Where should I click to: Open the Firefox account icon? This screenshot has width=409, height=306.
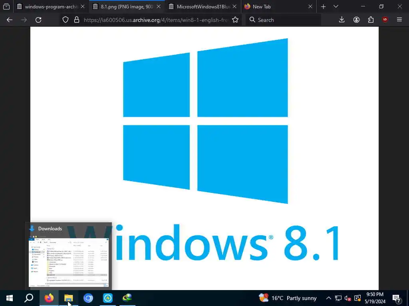pos(356,20)
